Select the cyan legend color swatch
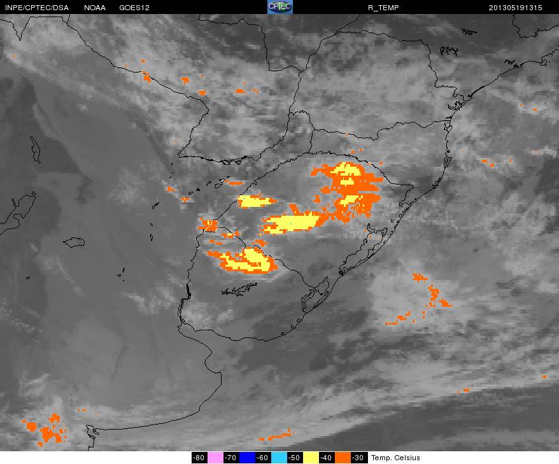 tap(279, 458)
